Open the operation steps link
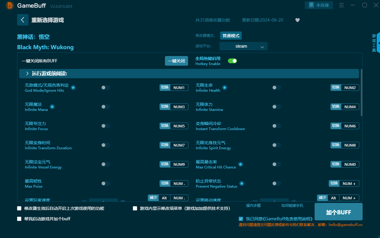The height and width of the screenshot is (238, 380). tap(253, 206)
